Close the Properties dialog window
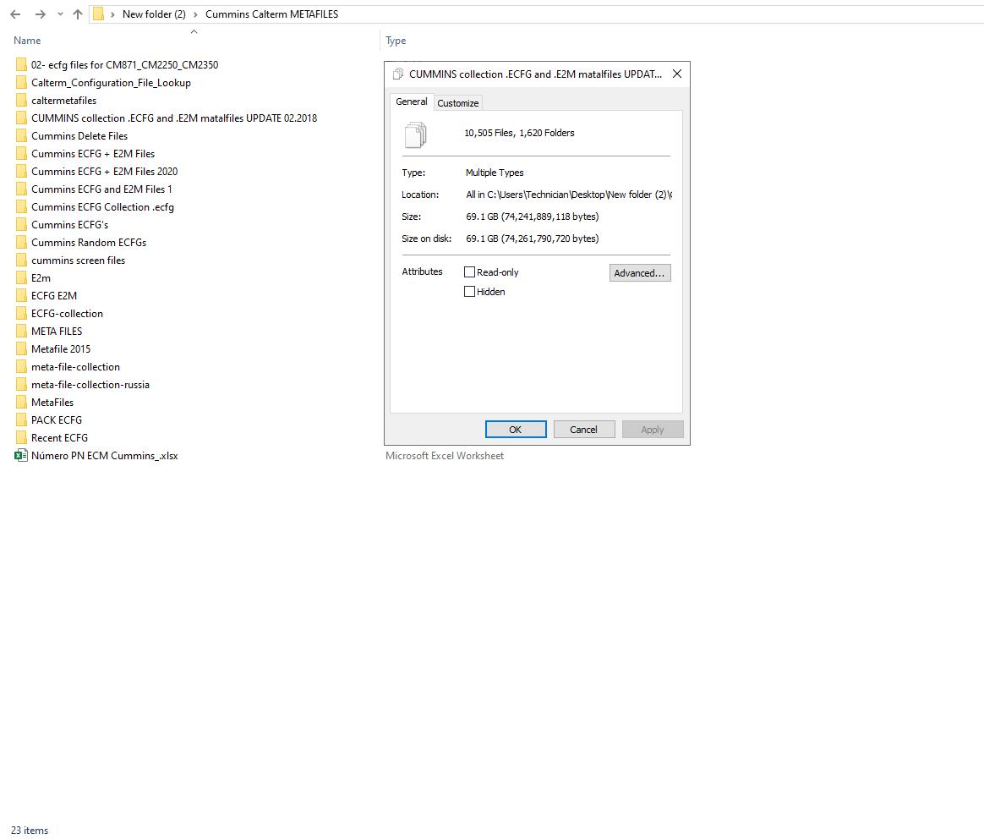The height and width of the screenshot is (839, 984). pyautogui.click(x=676, y=74)
